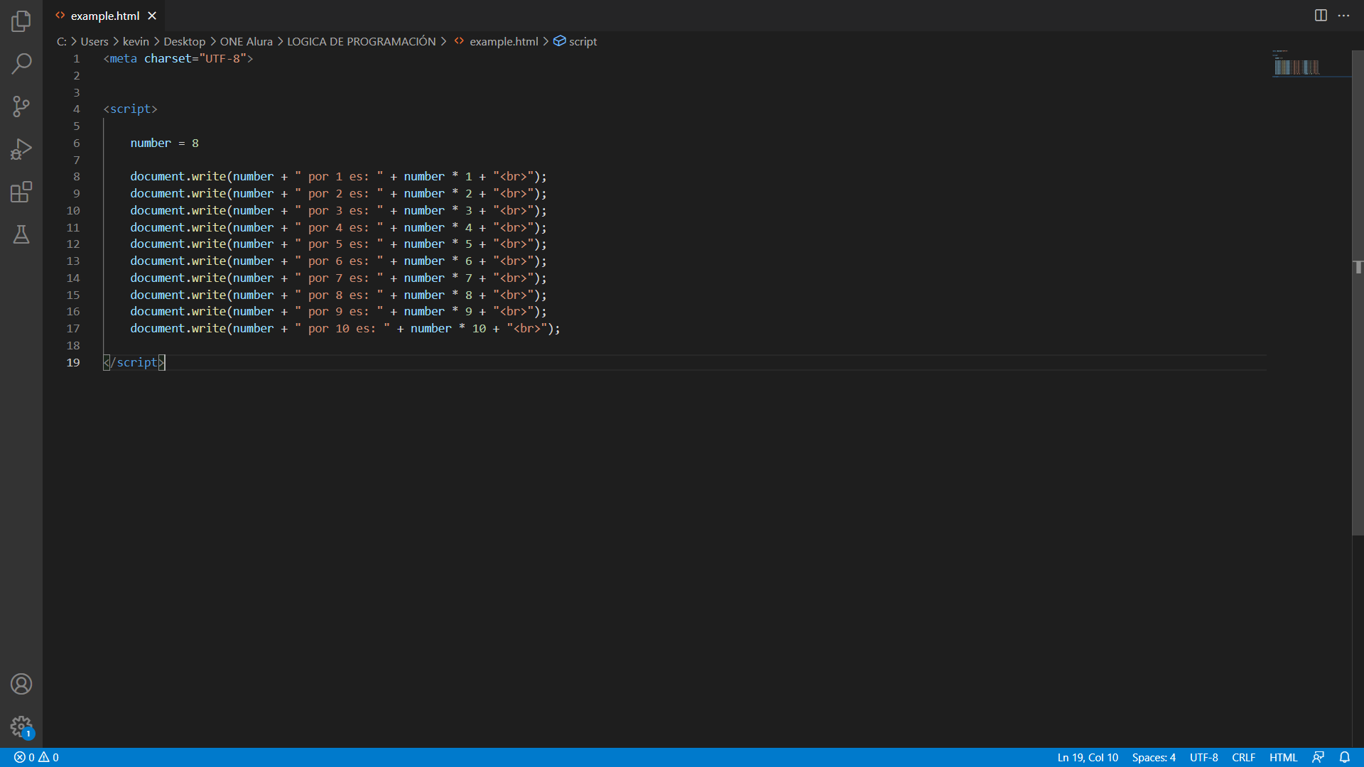The width and height of the screenshot is (1364, 767).
Task: Open the Run and Debug view
Action: click(21, 149)
